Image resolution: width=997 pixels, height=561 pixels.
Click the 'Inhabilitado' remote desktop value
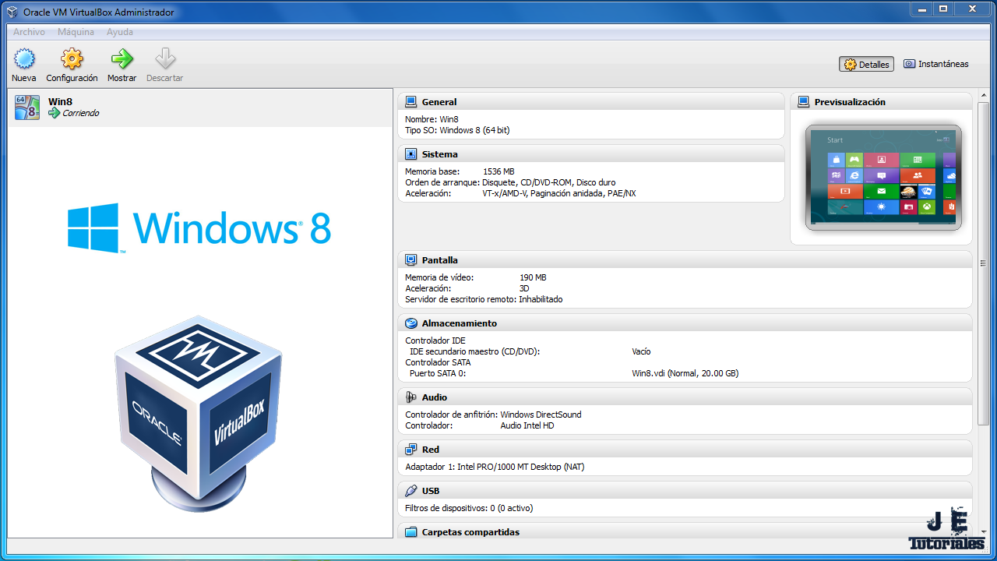pyautogui.click(x=541, y=299)
